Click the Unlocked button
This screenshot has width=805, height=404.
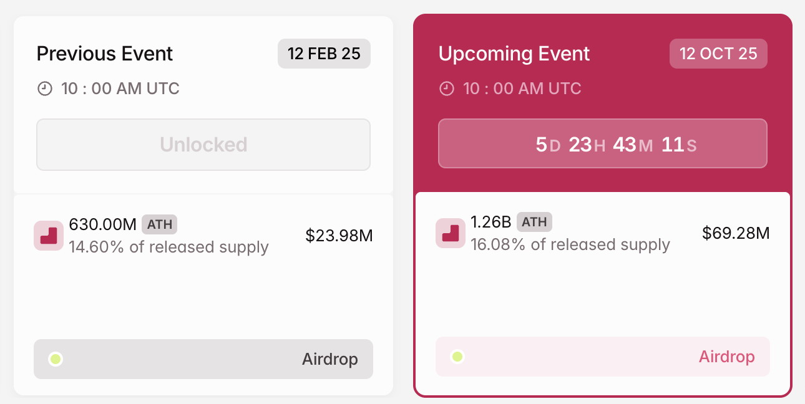pyautogui.click(x=203, y=144)
